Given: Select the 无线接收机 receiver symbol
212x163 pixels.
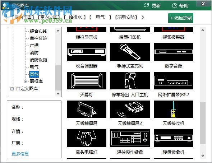Looking at the screenshot, I should (174, 109).
